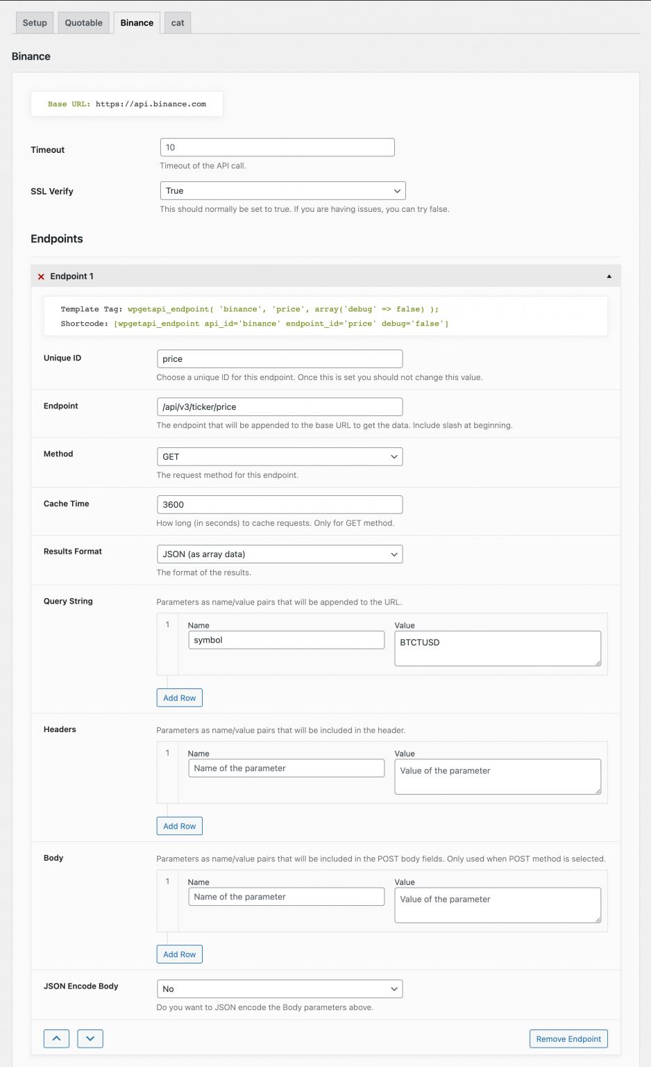Move the endpoint down using the down arrow
The height and width of the screenshot is (1067, 651).
tap(90, 1039)
